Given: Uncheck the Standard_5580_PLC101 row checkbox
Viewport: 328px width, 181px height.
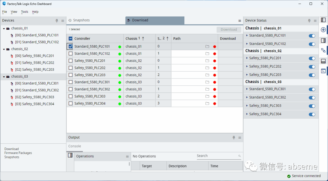Looking at the screenshot, I should (70, 46).
